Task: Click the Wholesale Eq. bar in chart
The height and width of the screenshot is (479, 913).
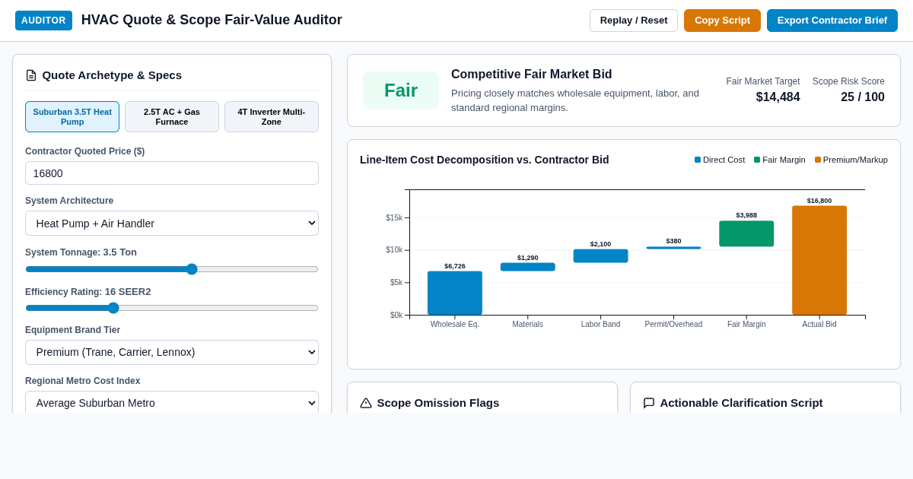Action: (455, 293)
